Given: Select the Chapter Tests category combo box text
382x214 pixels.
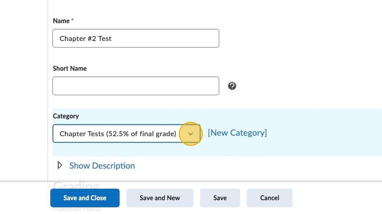Looking at the screenshot, I should click(118, 134).
